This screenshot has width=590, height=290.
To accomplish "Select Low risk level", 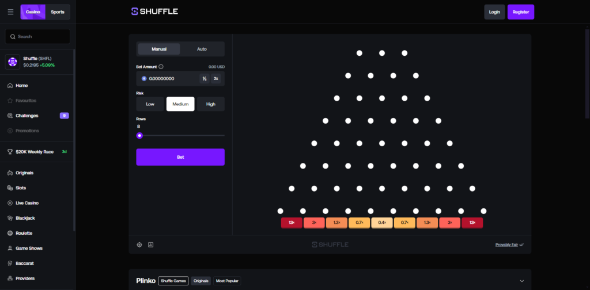I will pos(150,104).
